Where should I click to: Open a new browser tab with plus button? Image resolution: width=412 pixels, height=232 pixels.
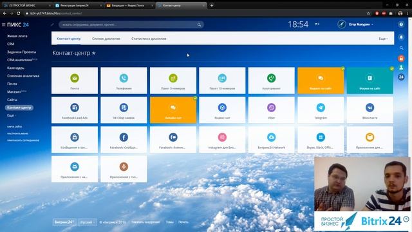pos(212,5)
